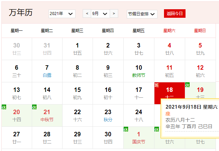Select September 17 十一
219x151 pixels.
pos(139,93)
